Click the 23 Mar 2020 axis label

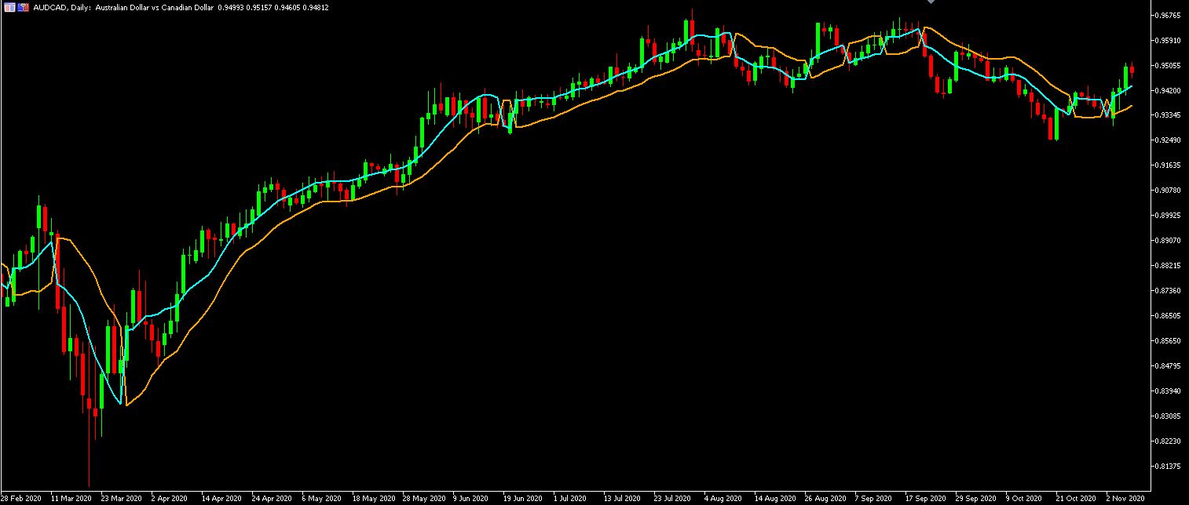[x=122, y=497]
